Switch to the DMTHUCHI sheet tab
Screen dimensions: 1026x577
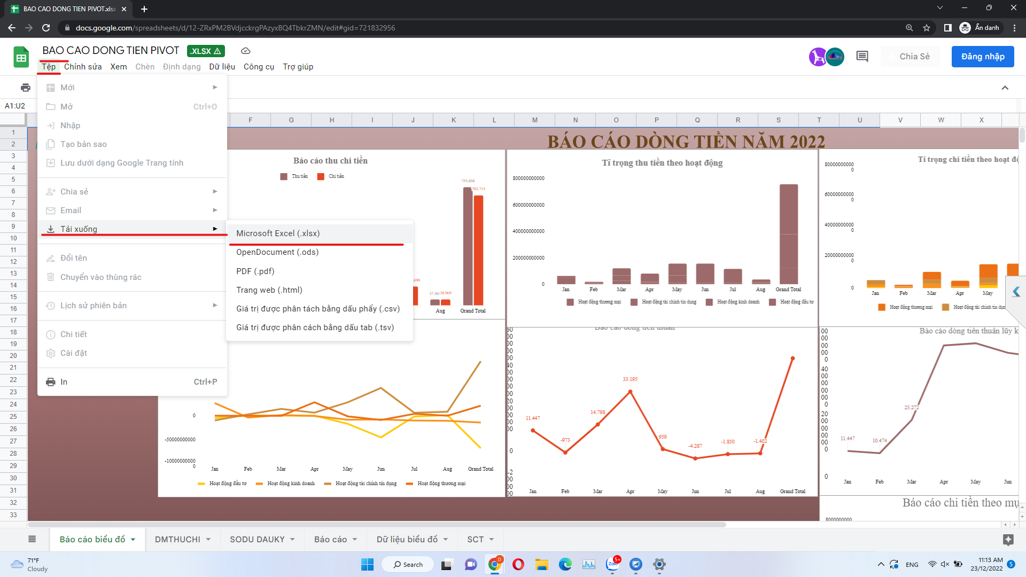tap(178, 539)
